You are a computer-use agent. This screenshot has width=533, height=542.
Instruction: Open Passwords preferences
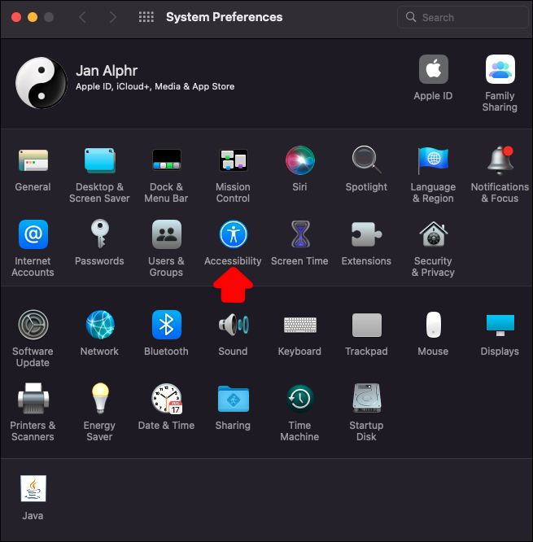tap(100, 234)
